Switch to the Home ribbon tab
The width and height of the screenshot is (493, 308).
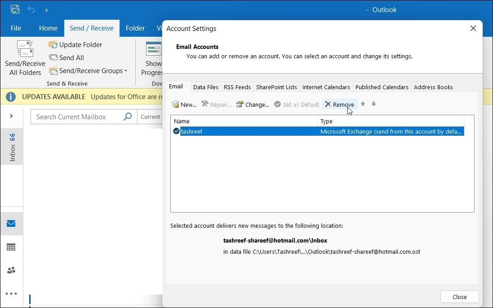(x=48, y=28)
